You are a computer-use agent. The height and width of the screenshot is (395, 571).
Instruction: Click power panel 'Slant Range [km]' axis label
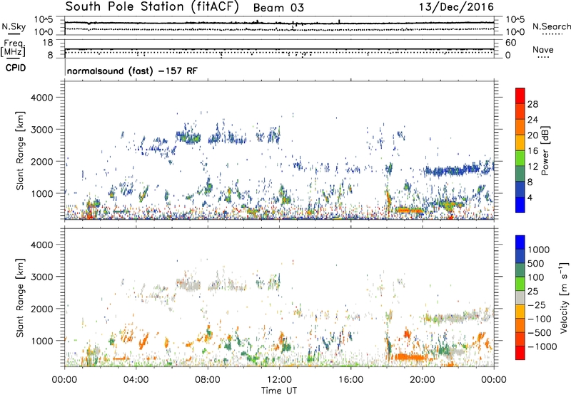[x=20, y=150]
